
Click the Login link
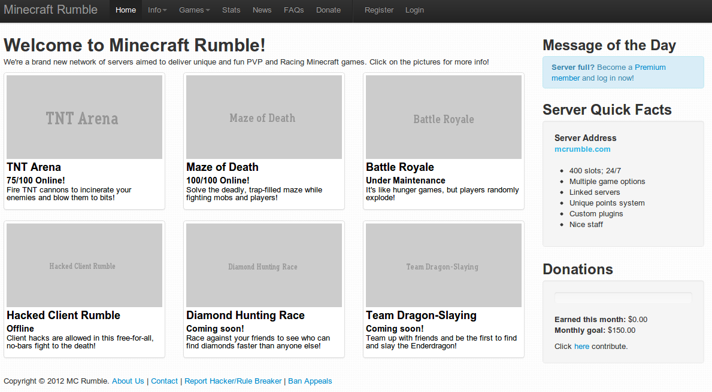[414, 10]
